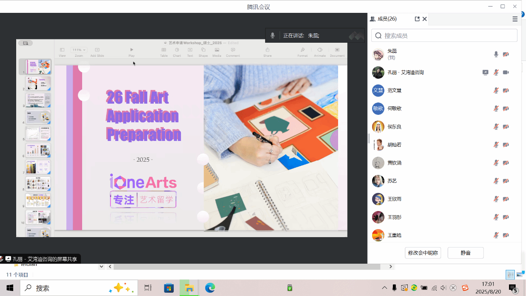
Task: Open Microsoft Edge from the taskbar
Action: click(x=210, y=288)
